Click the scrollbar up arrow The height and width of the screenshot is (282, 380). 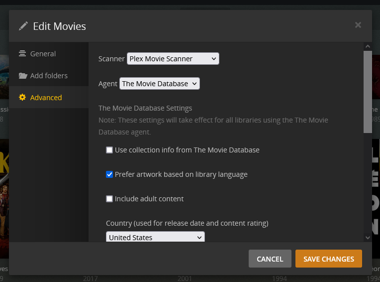tap(368, 46)
